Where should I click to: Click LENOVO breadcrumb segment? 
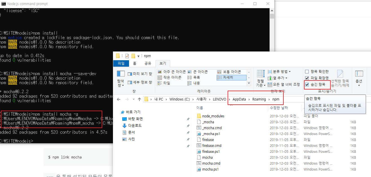(x=219, y=99)
